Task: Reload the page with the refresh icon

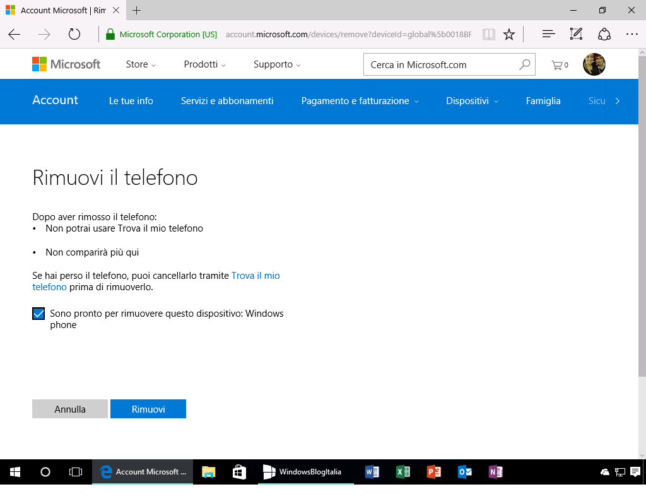Action: (x=74, y=34)
